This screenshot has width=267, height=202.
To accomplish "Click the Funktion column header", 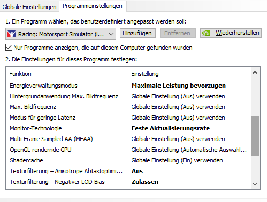I will [x=67, y=74].
